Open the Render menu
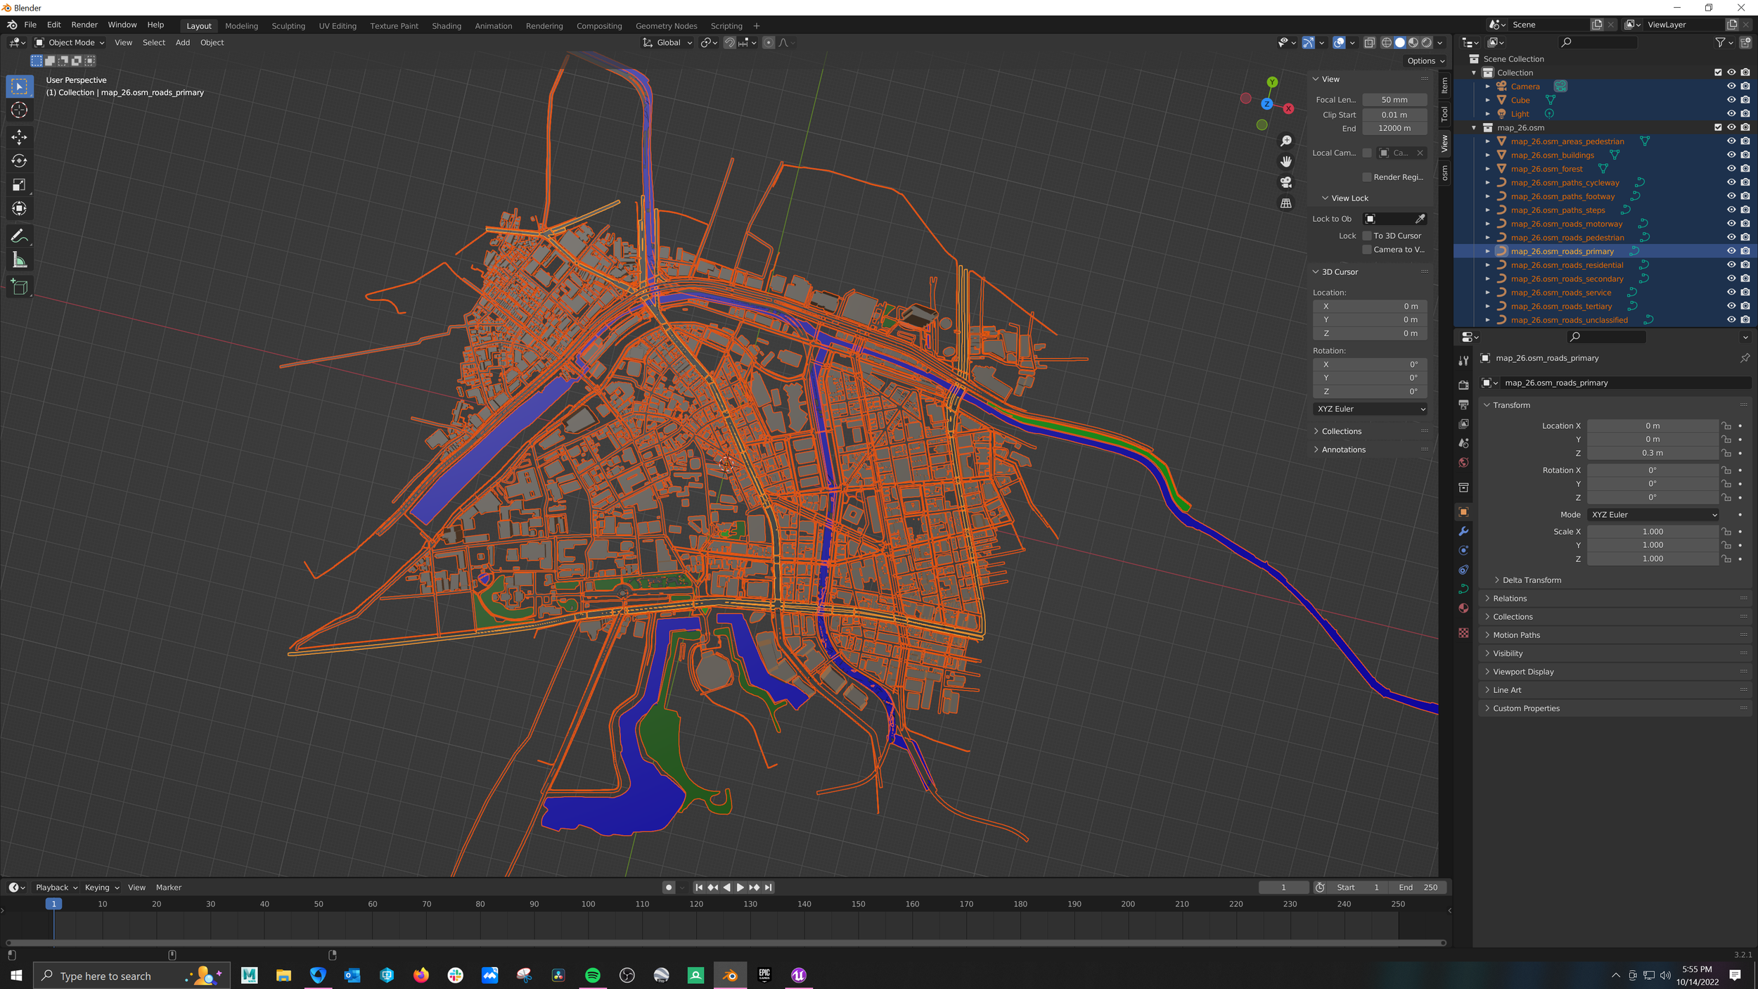 point(84,25)
